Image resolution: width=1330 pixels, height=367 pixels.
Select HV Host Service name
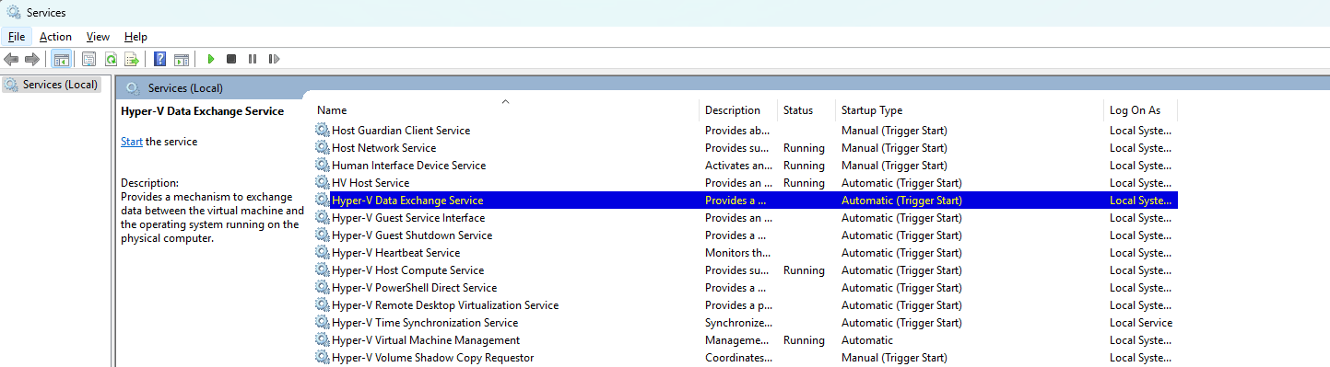pos(371,183)
